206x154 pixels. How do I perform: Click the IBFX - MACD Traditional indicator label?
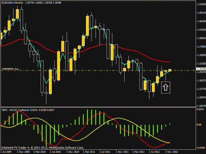[15, 110]
